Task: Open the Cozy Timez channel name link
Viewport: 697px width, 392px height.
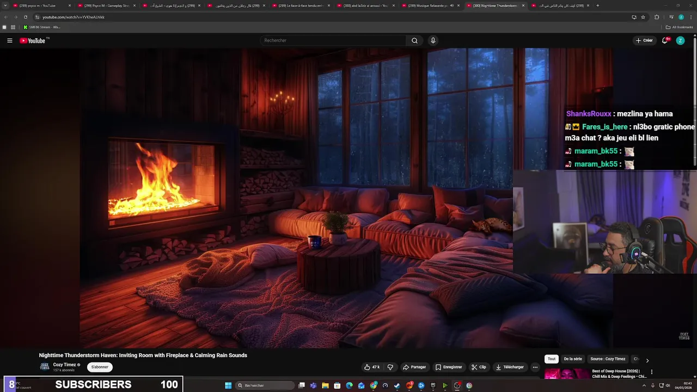Action: click(x=64, y=365)
